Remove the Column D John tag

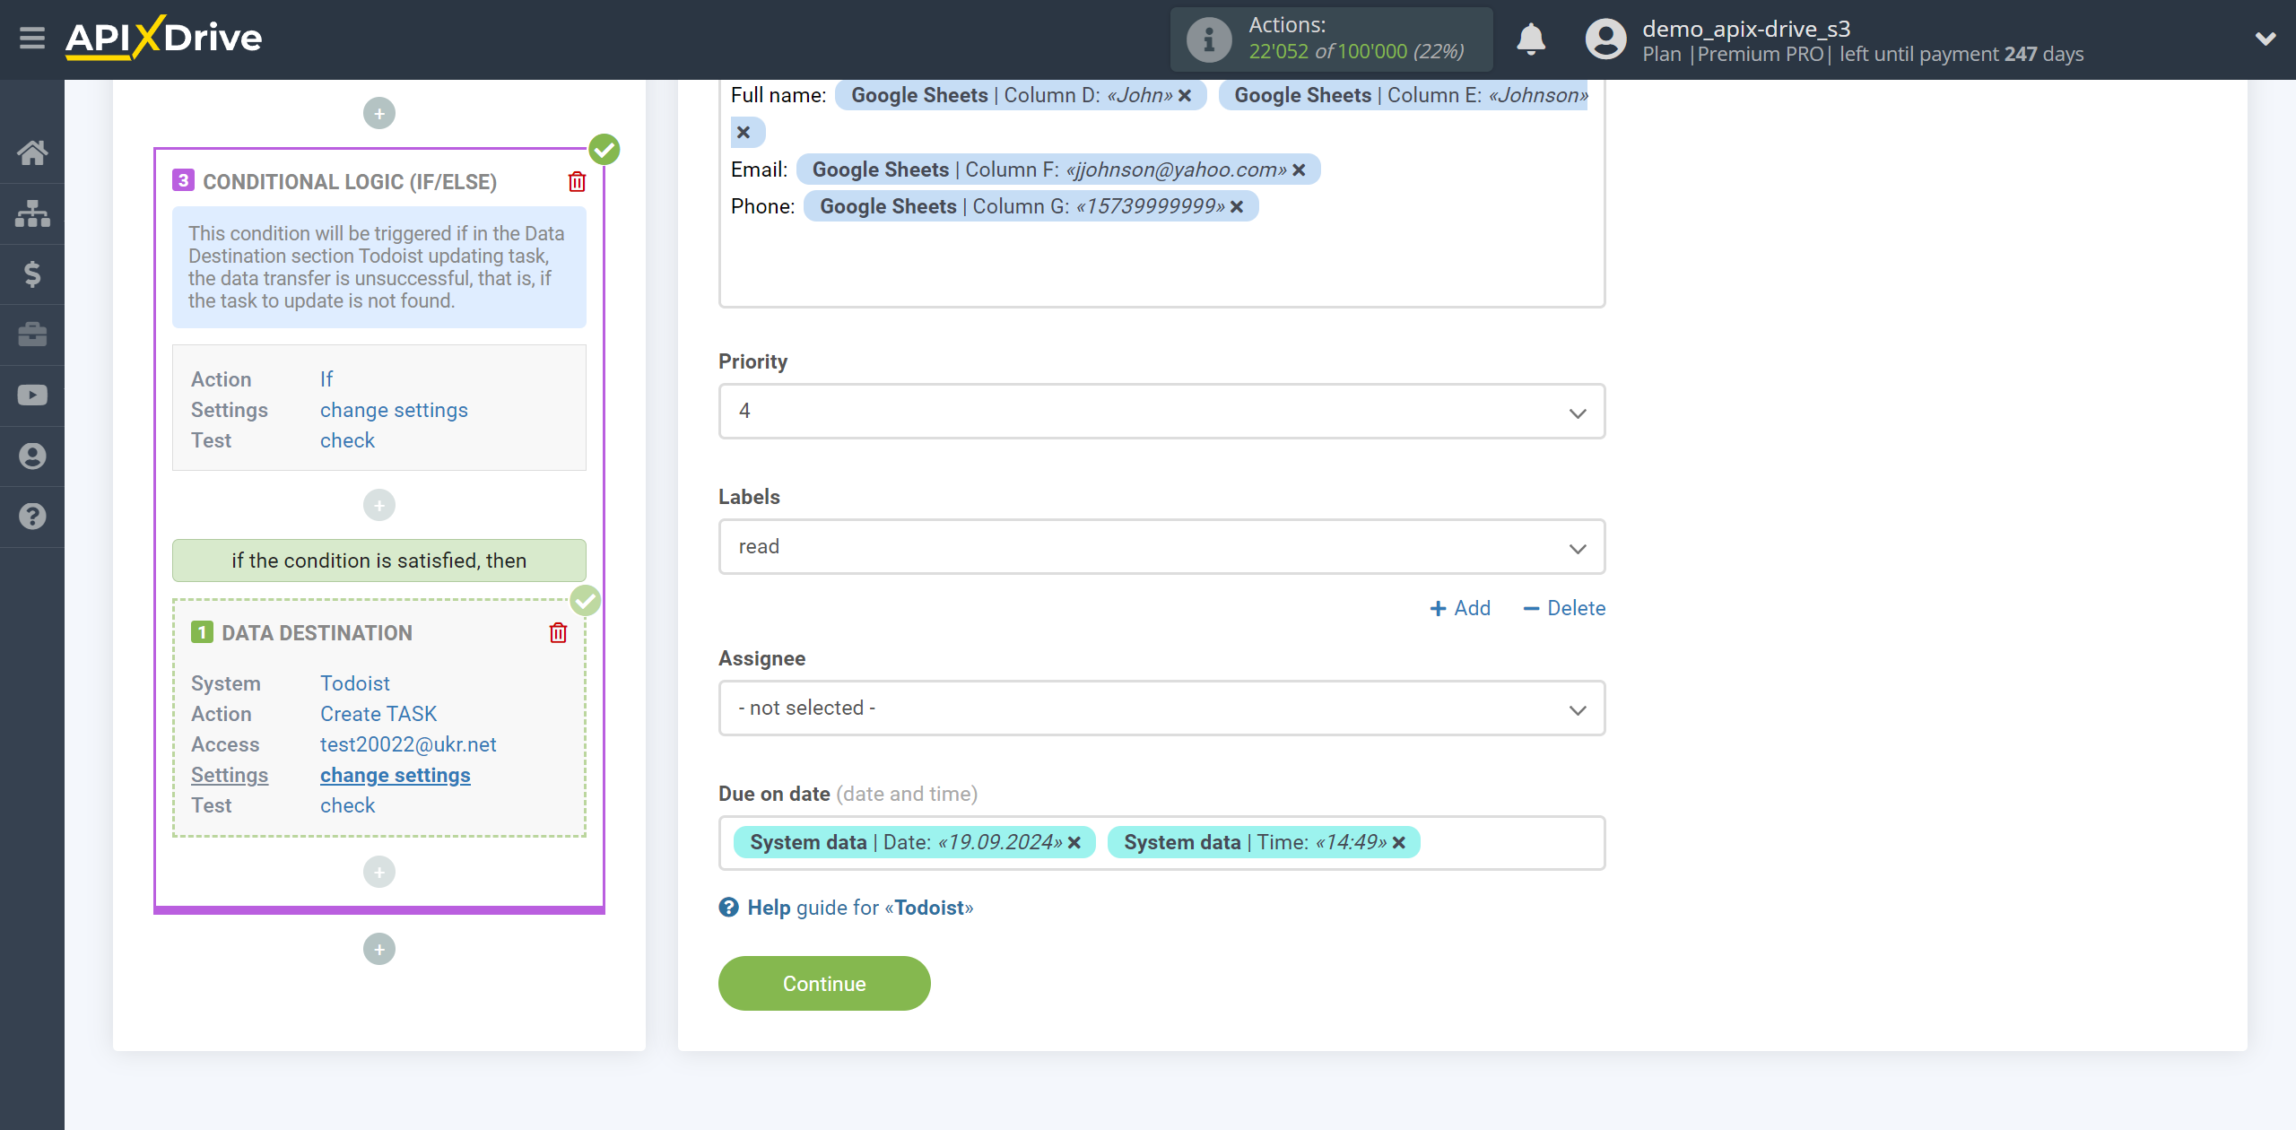(x=1185, y=96)
